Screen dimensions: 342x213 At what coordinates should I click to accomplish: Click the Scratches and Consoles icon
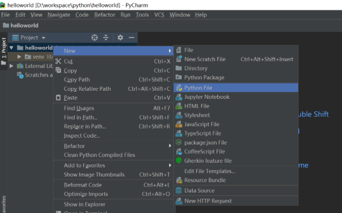pyautogui.click(x=21, y=75)
